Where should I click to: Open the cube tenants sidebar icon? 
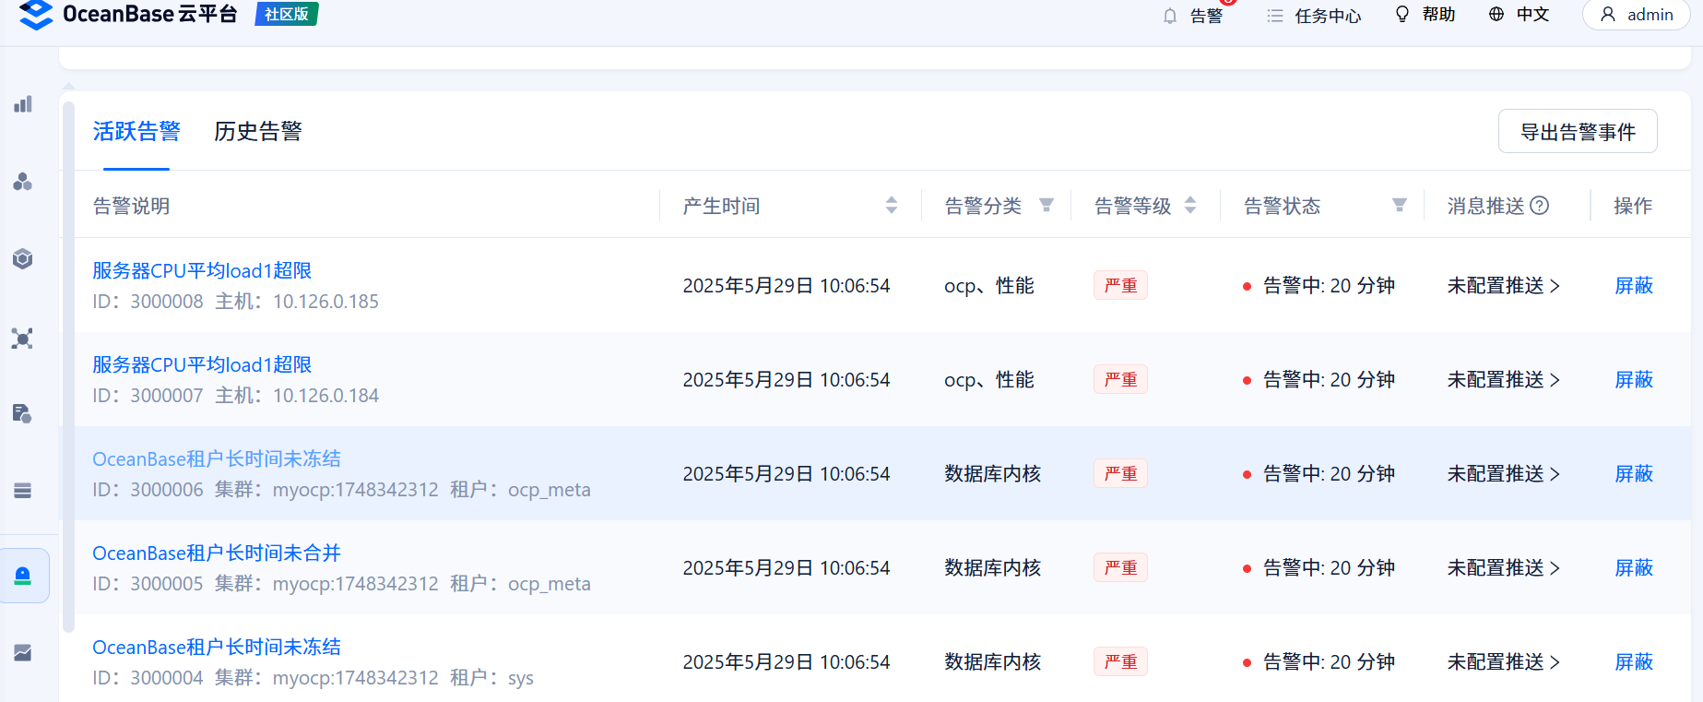(x=23, y=259)
